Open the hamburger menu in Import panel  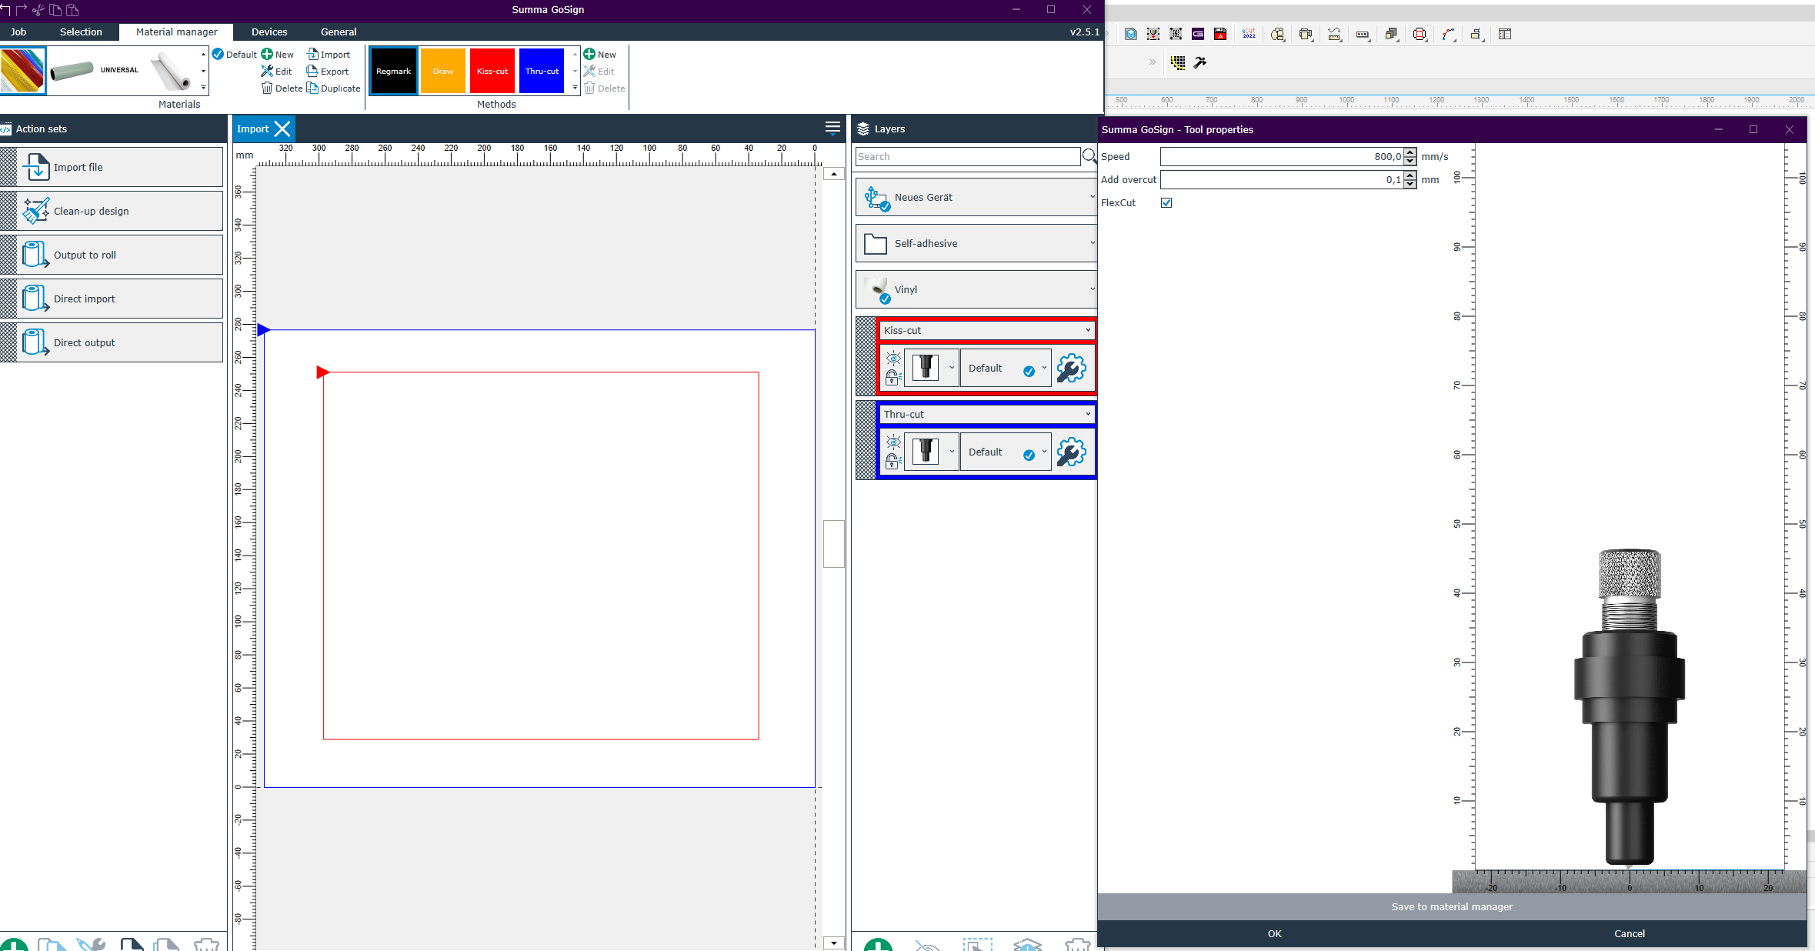[832, 128]
